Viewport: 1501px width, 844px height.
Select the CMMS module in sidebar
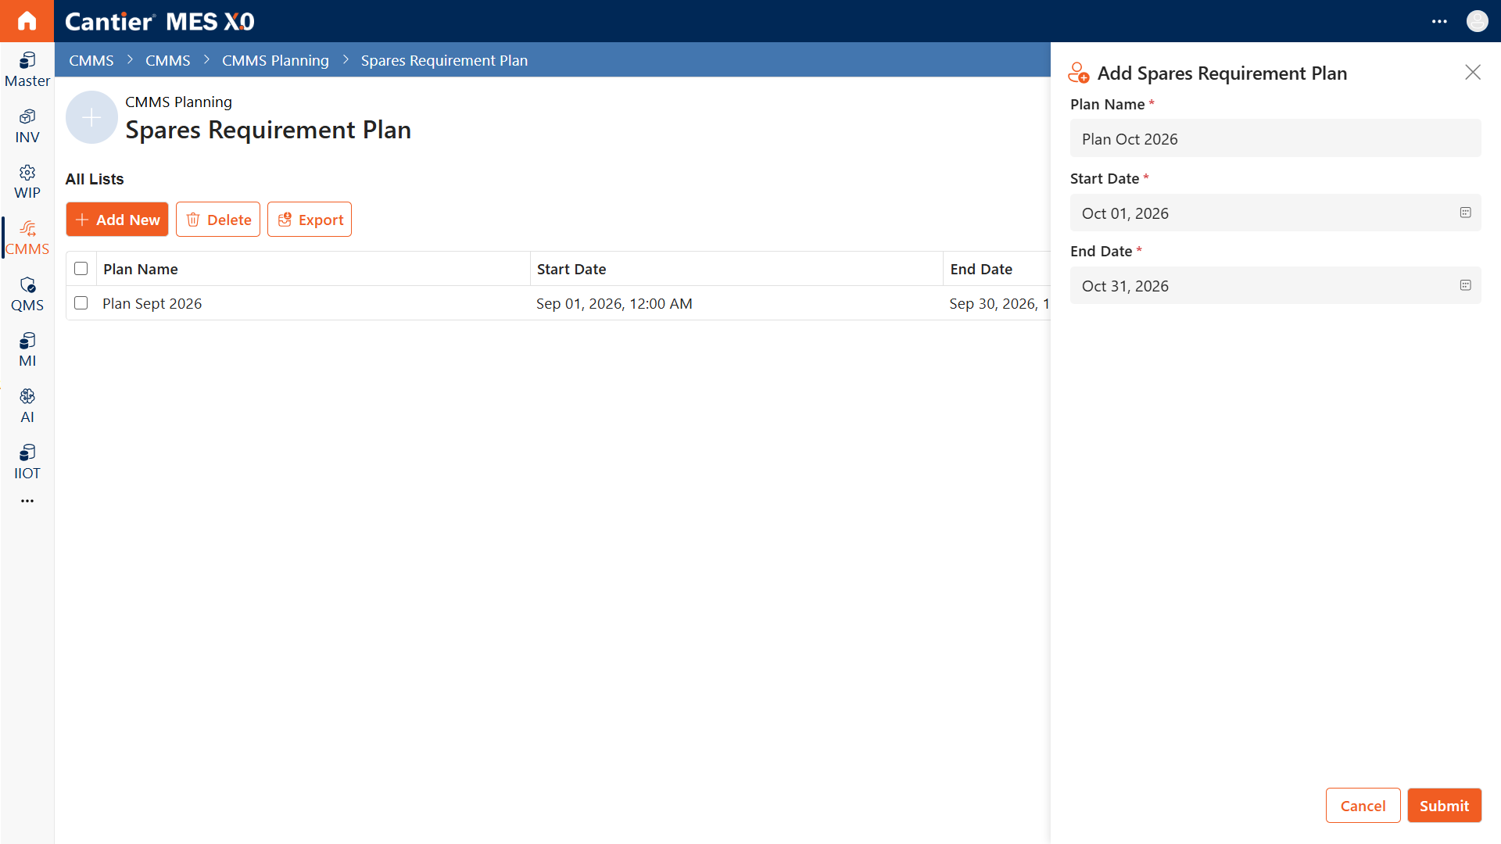click(x=27, y=238)
